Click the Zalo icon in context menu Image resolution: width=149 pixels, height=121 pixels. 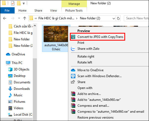(x=73, y=49)
